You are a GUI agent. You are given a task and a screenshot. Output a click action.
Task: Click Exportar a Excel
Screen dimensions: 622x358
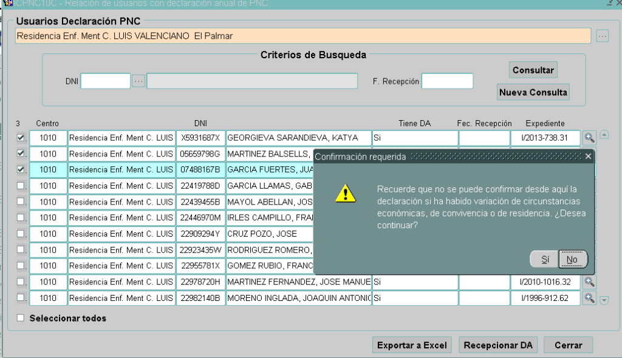(412, 345)
